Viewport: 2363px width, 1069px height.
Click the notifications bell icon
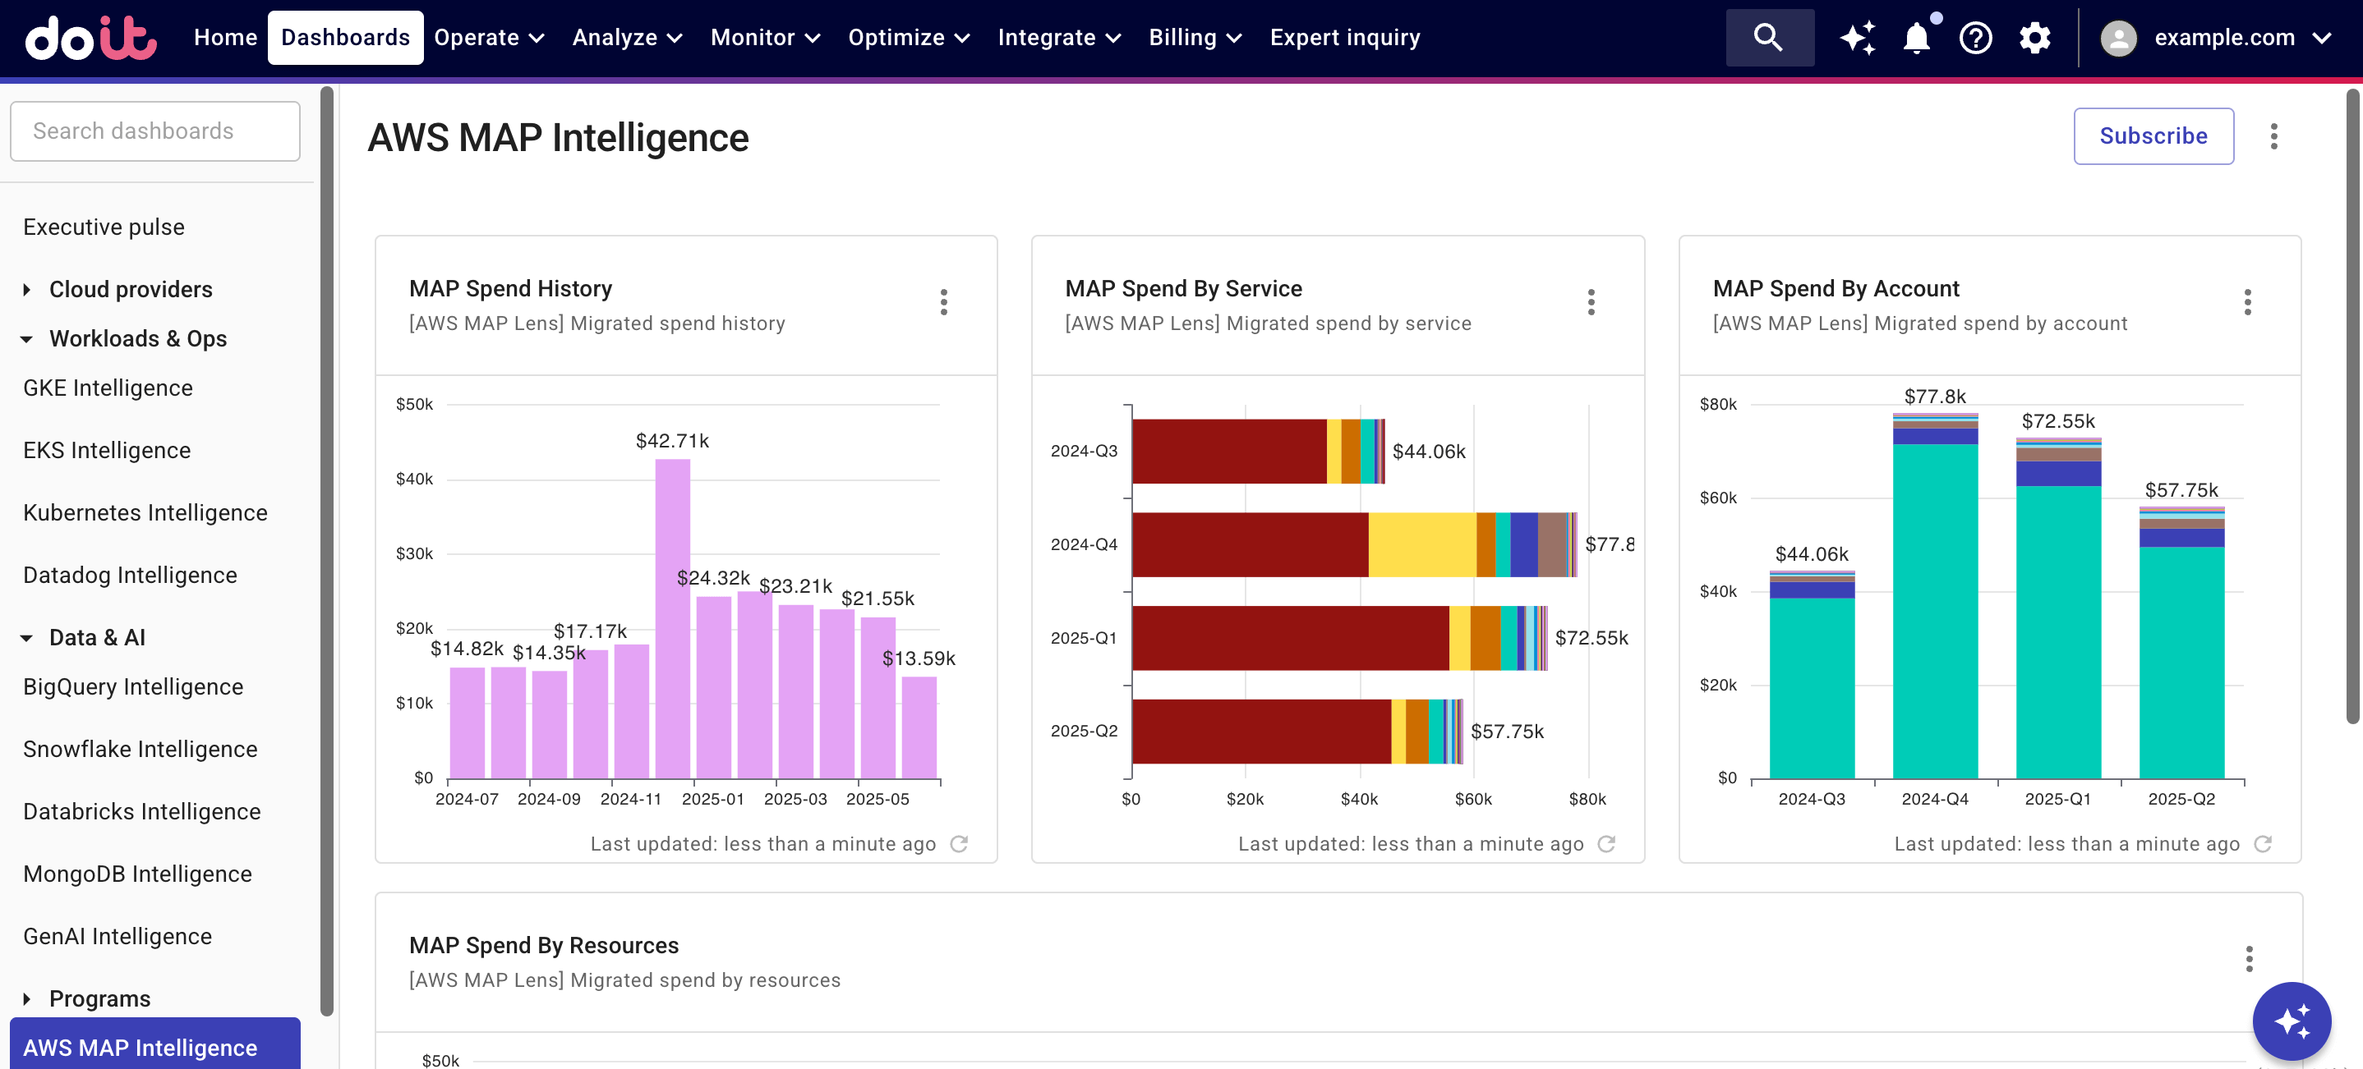pyautogui.click(x=1917, y=38)
